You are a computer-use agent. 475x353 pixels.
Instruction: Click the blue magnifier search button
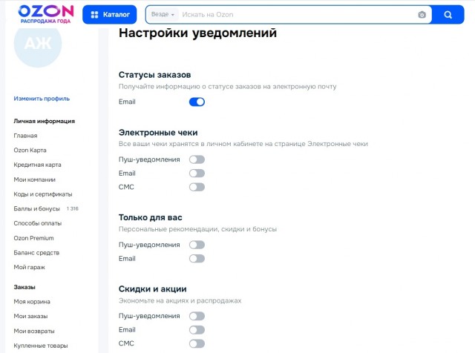pyautogui.click(x=448, y=15)
